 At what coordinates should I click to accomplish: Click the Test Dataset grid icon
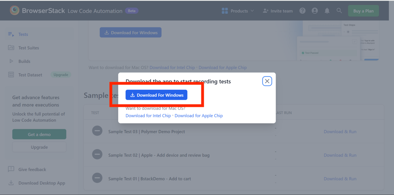click(11, 75)
